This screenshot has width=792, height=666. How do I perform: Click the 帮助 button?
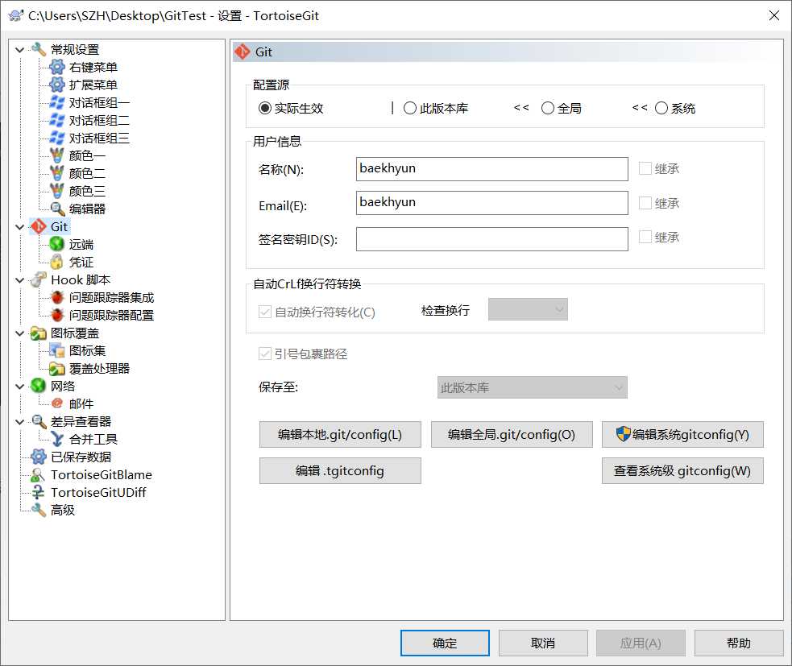click(739, 643)
